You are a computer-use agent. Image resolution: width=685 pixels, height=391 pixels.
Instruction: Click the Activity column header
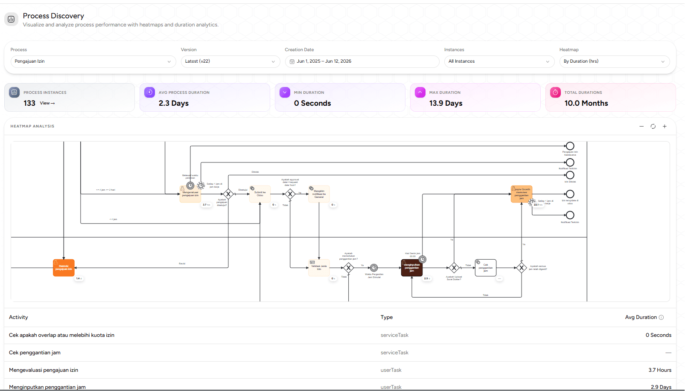point(18,317)
